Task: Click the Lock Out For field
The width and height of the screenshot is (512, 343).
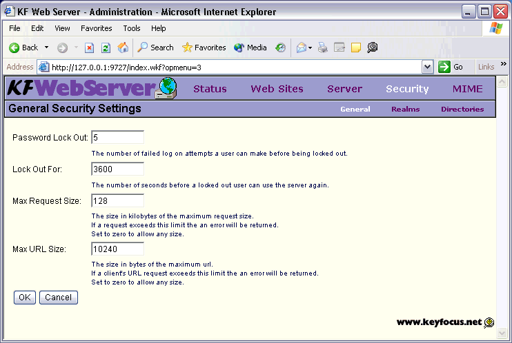Action: click(117, 169)
